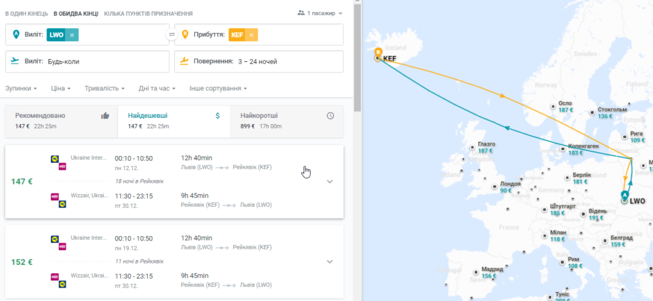The image size is (653, 301).
Task: Open the Зупинки filter dropdown
Action: click(21, 88)
